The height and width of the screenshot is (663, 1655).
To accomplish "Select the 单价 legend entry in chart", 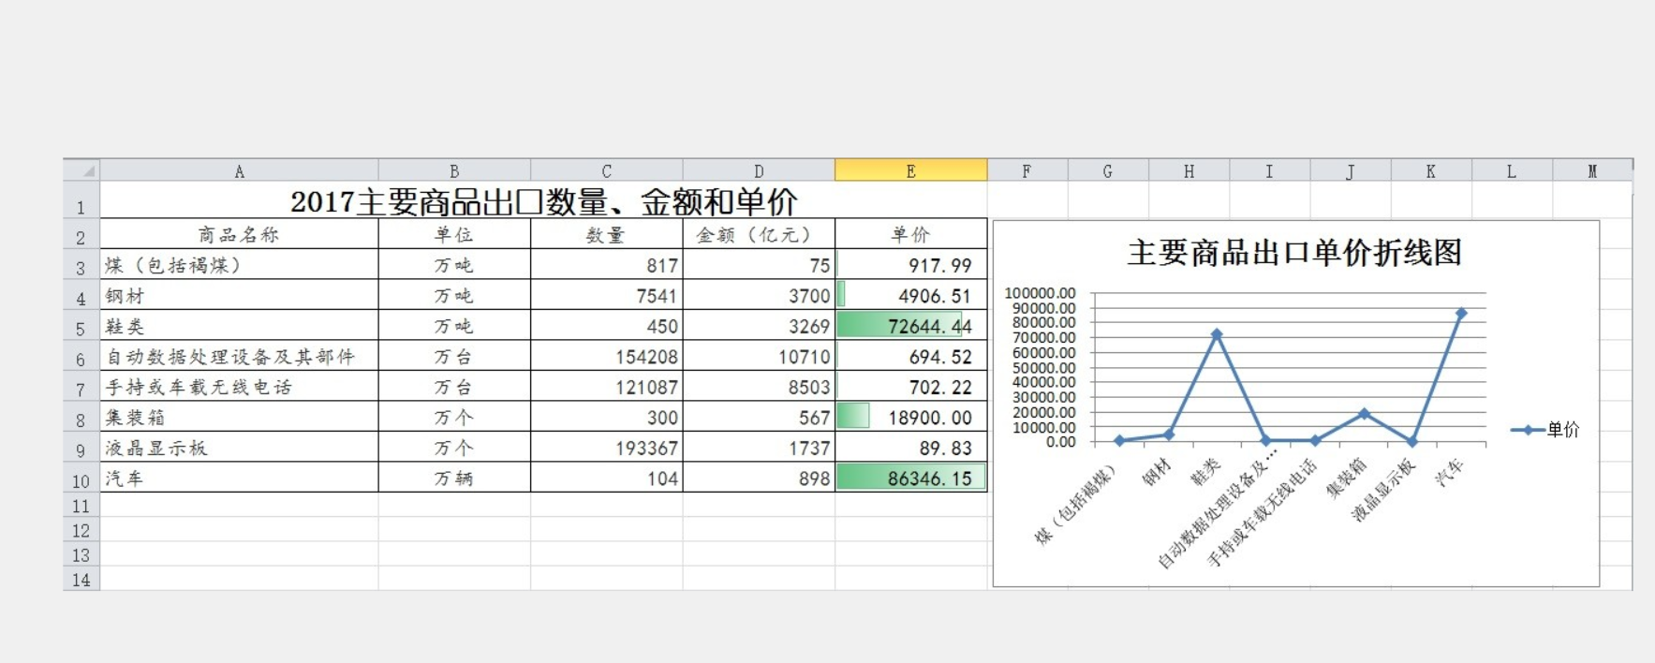I will (1545, 430).
